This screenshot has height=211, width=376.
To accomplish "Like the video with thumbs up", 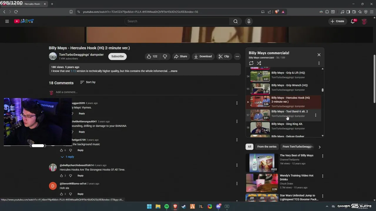I will [x=152, y=56].
